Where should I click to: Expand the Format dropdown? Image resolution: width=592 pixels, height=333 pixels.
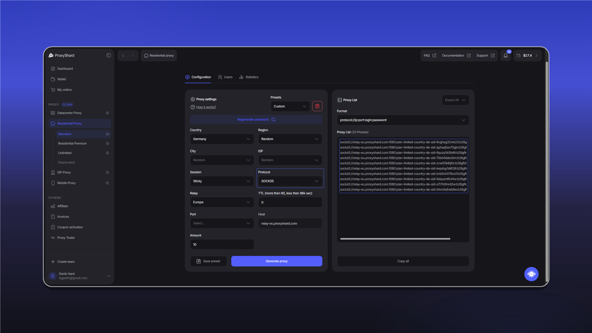403,120
